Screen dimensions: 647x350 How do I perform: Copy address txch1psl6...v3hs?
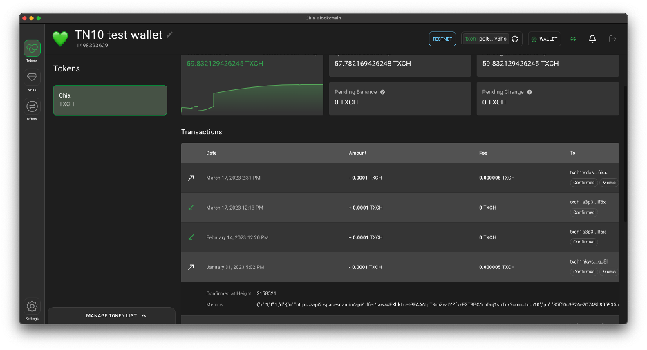(486, 39)
